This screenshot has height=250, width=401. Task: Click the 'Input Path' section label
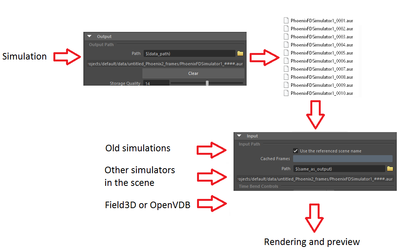(249, 144)
